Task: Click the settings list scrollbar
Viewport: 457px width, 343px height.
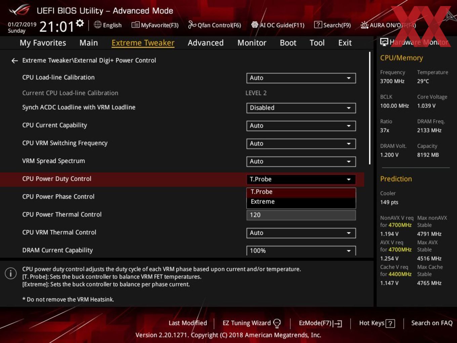Action: (370, 108)
